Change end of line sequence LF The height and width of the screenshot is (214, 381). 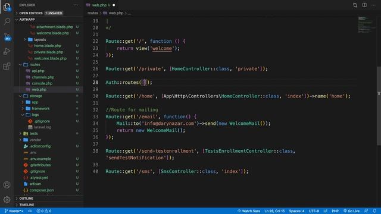click(326, 211)
